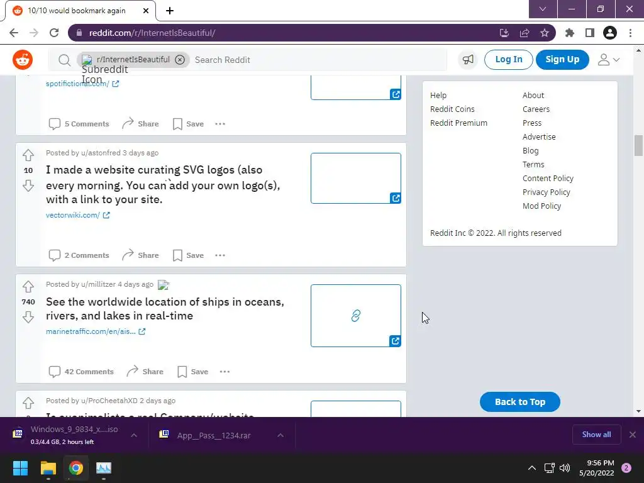Open the Reddit Premium footer link
Viewport: 644px width, 483px height.
pyautogui.click(x=458, y=123)
